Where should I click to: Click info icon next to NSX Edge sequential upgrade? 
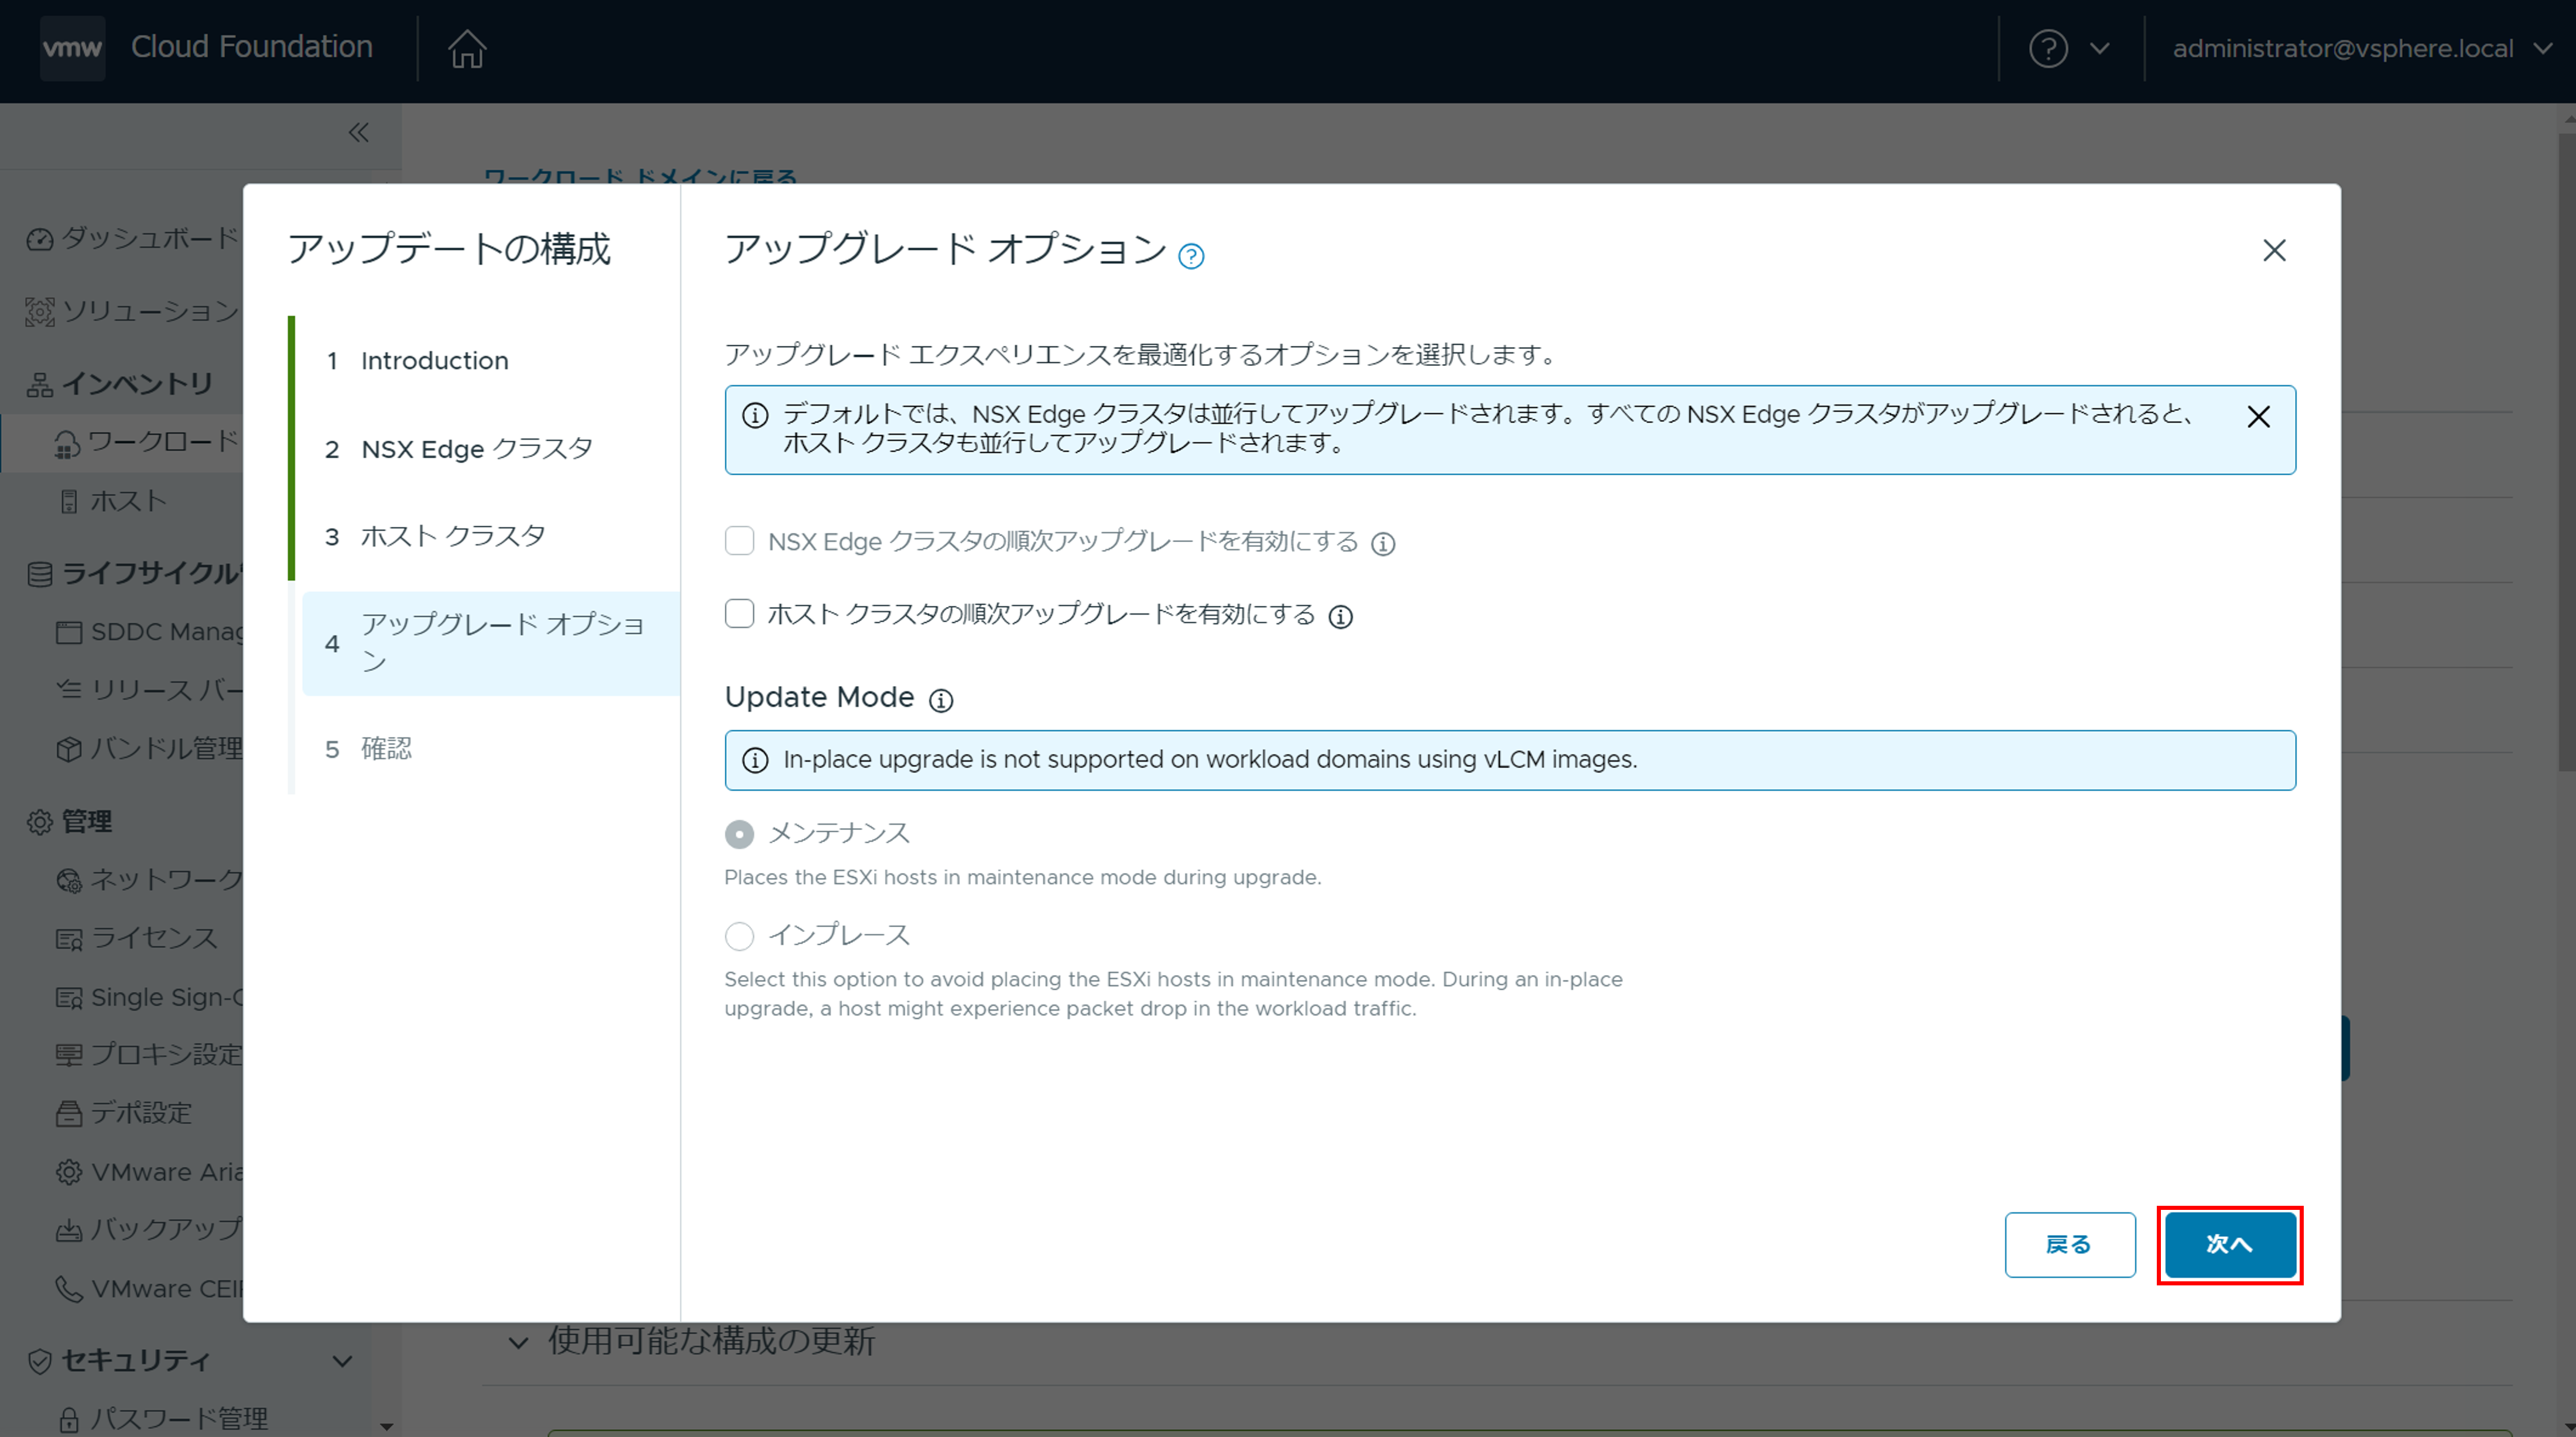[1383, 544]
